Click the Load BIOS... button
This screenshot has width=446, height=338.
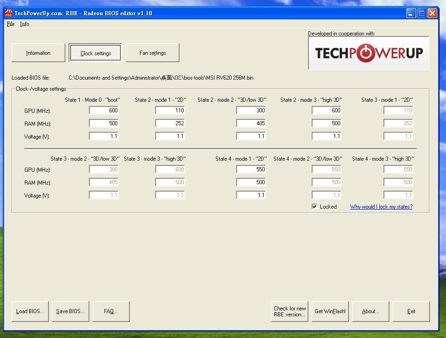click(x=30, y=311)
